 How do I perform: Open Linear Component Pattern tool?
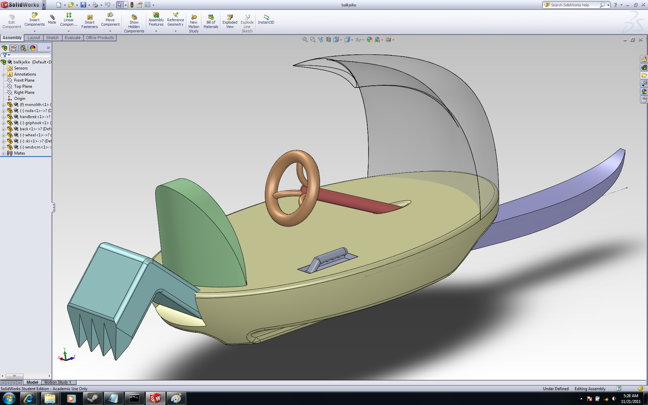pyautogui.click(x=69, y=20)
